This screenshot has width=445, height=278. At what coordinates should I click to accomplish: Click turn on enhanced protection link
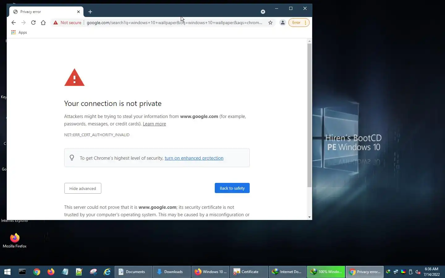[x=194, y=158]
